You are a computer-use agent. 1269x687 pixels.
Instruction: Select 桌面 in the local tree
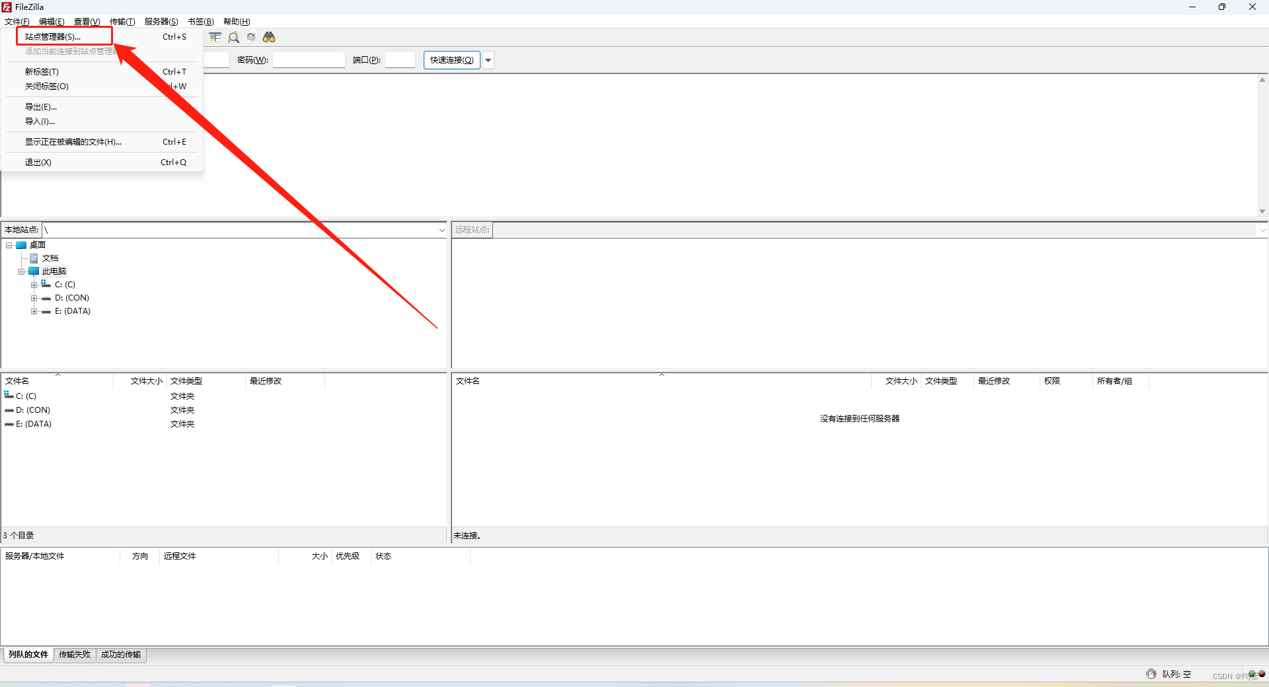tap(38, 245)
